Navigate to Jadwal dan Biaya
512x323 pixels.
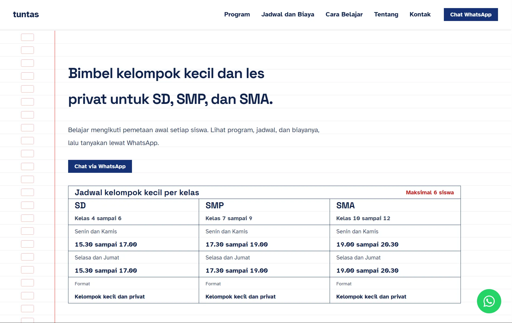[x=288, y=14]
